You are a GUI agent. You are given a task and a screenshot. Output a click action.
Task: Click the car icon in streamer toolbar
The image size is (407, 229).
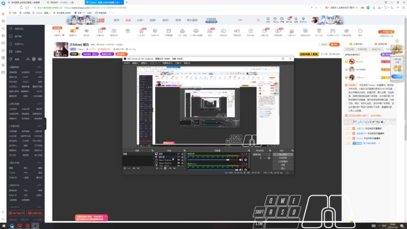[183, 31]
